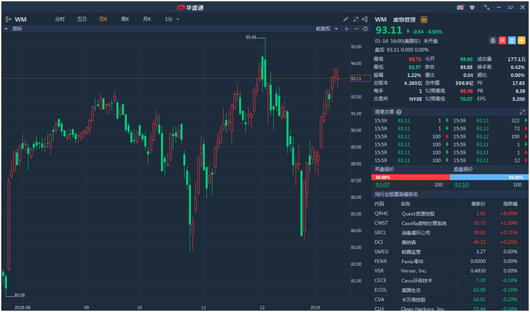Click the blue Sell (卖) button icon
This screenshot has height=312, width=530.
[512, 41]
